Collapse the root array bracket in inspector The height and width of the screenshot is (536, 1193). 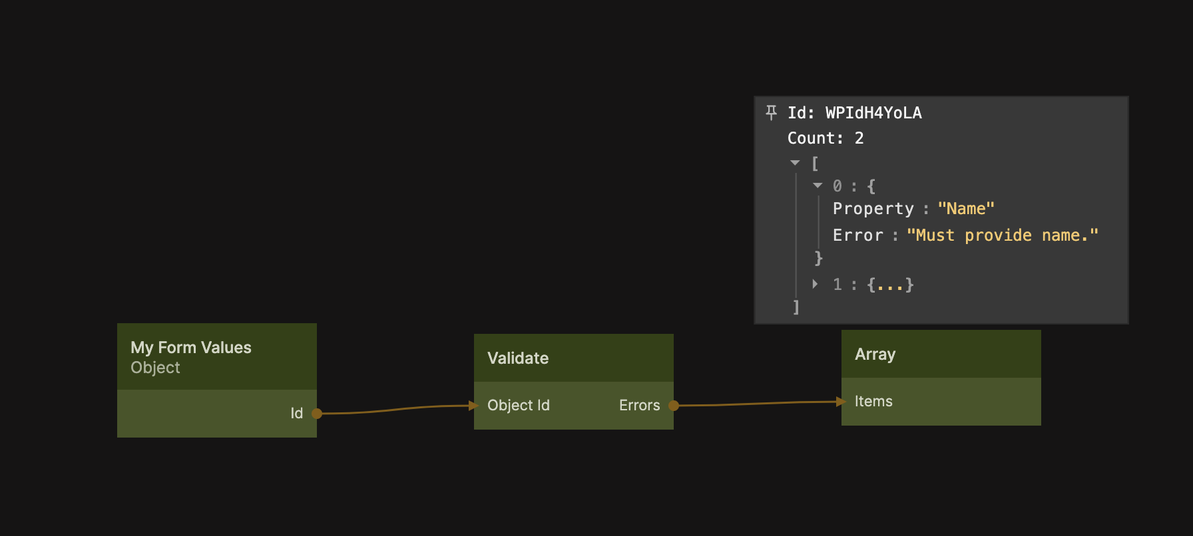click(795, 163)
